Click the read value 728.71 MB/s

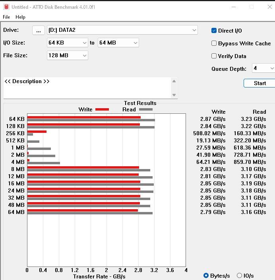(250, 155)
